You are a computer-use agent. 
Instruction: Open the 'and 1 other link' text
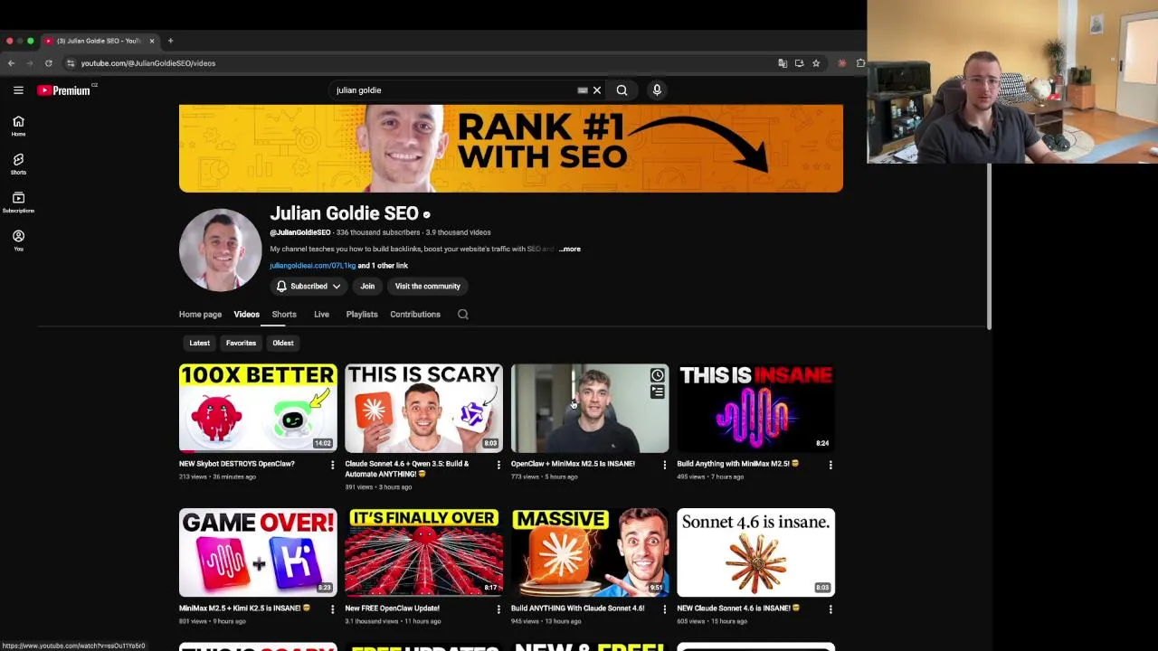click(383, 266)
